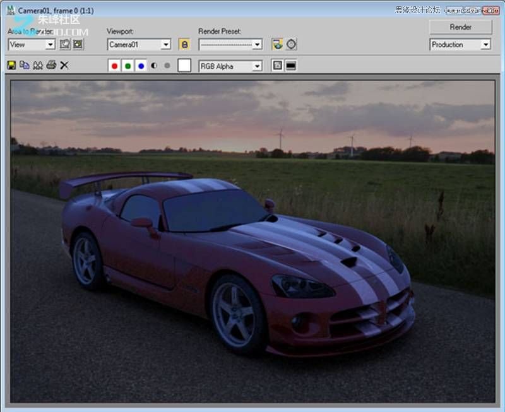Open the Environment and Effects dialog icon
Image resolution: width=505 pixels, height=412 pixels.
tap(291, 44)
